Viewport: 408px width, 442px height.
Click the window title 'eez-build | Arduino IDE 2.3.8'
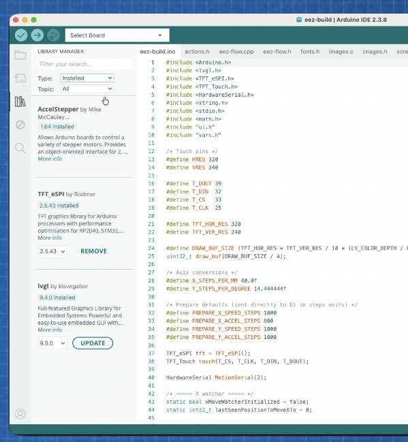coord(345,20)
